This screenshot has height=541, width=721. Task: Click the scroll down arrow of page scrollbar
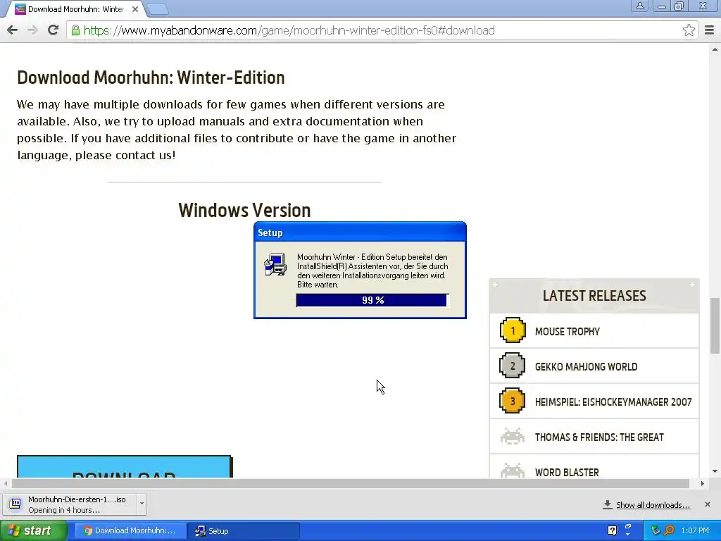(x=715, y=471)
